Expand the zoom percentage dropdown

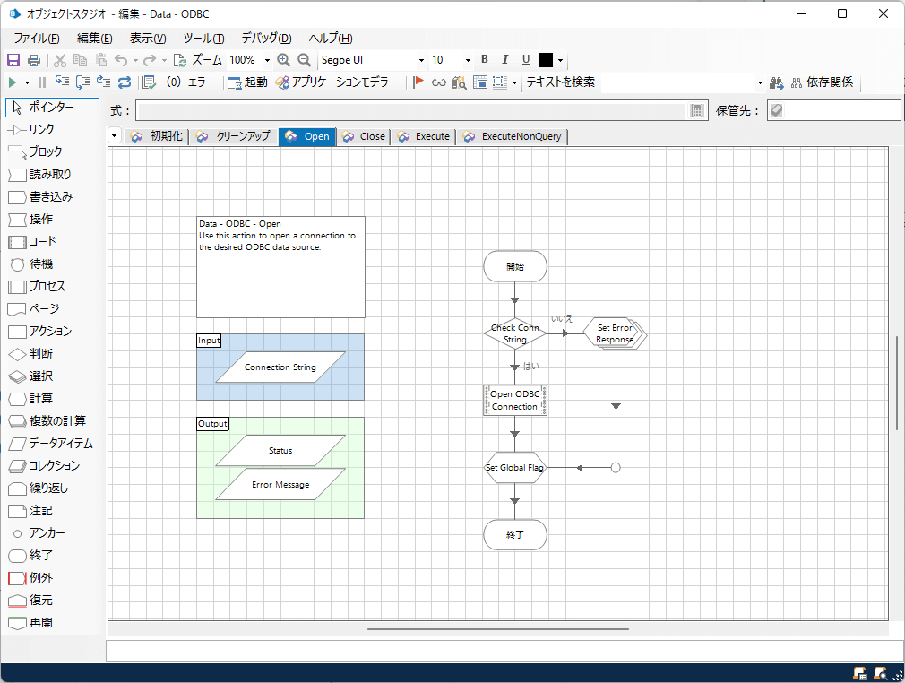(267, 60)
